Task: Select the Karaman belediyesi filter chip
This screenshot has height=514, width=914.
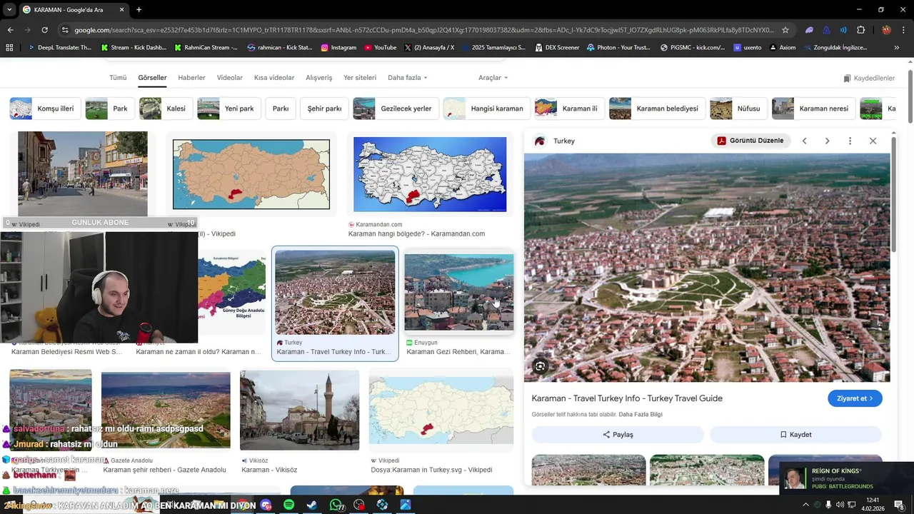Action: pos(657,109)
